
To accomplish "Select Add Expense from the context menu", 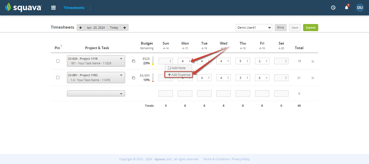I will (178, 74).
